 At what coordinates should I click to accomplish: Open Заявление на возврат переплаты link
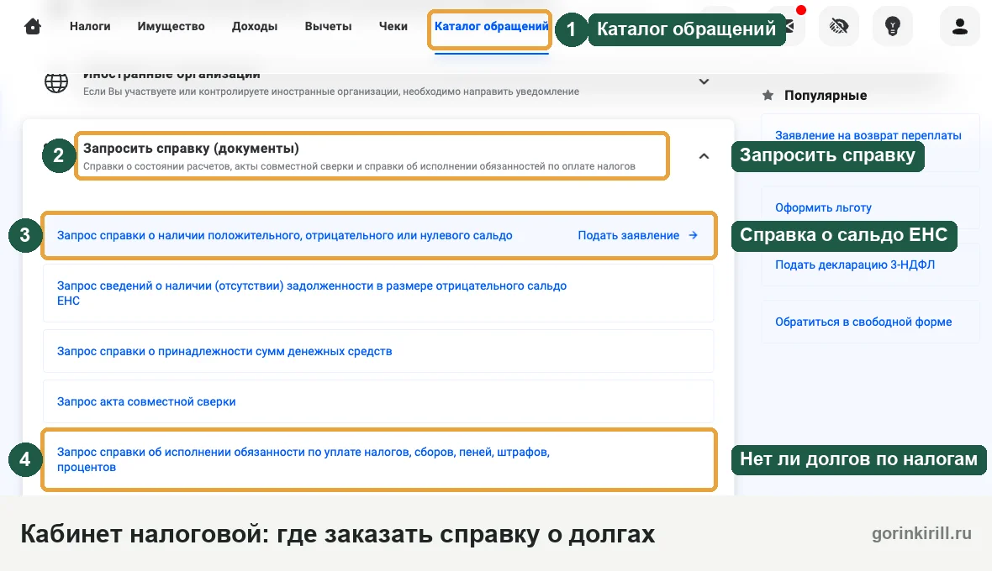[x=868, y=135]
